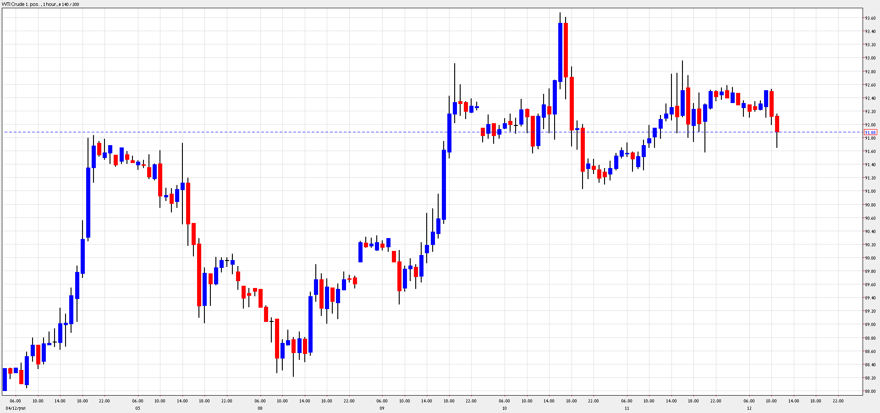The width and height of the screenshot is (880, 413).
Task: Click the date label "10" under time axis
Action: coord(504,408)
